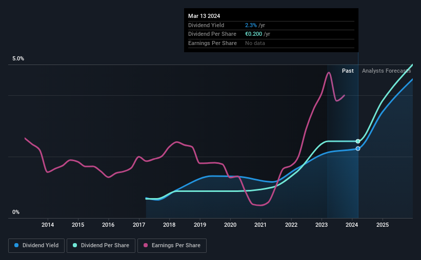The height and width of the screenshot is (260, 421).
Task: Click the €0.200 dividend per share value
Action: click(253, 34)
